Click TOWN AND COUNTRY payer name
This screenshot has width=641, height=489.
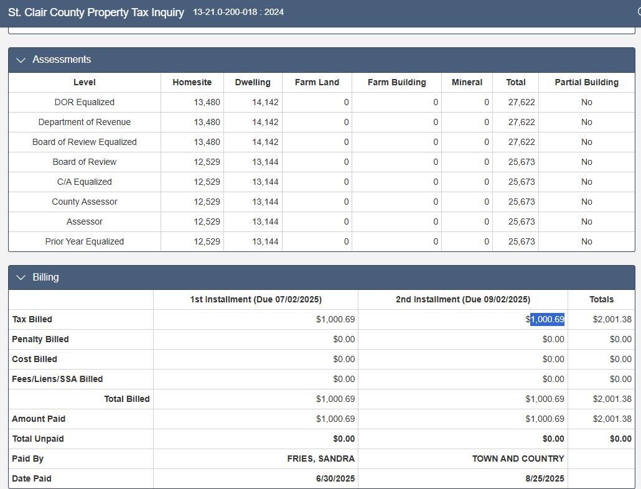(518, 459)
